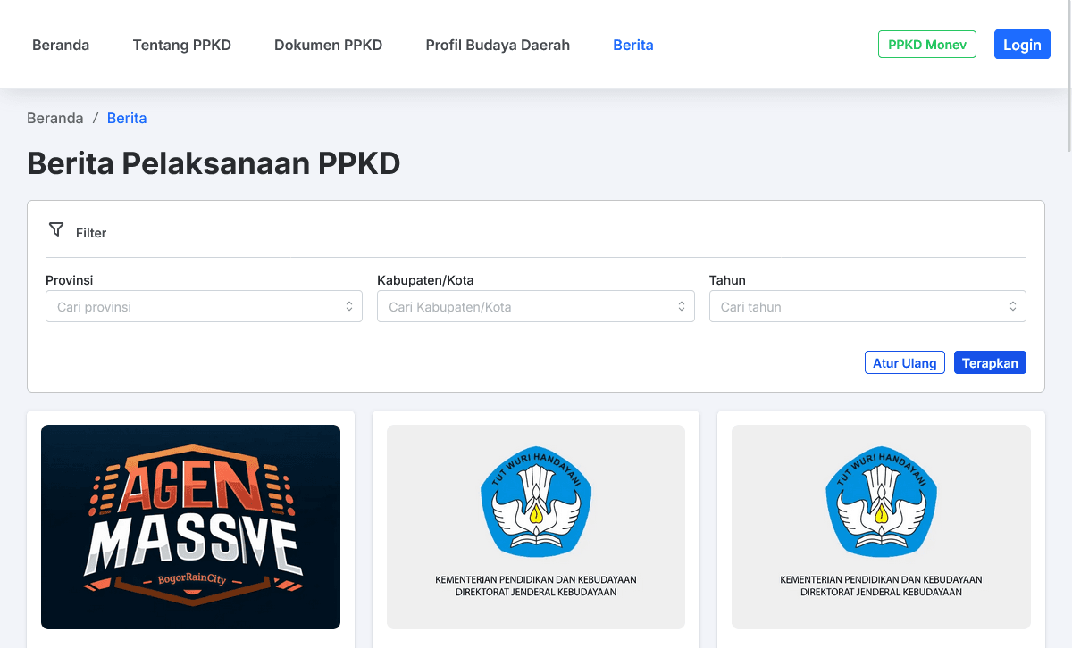Expand the Cari provinsi dropdown

[x=192, y=306]
